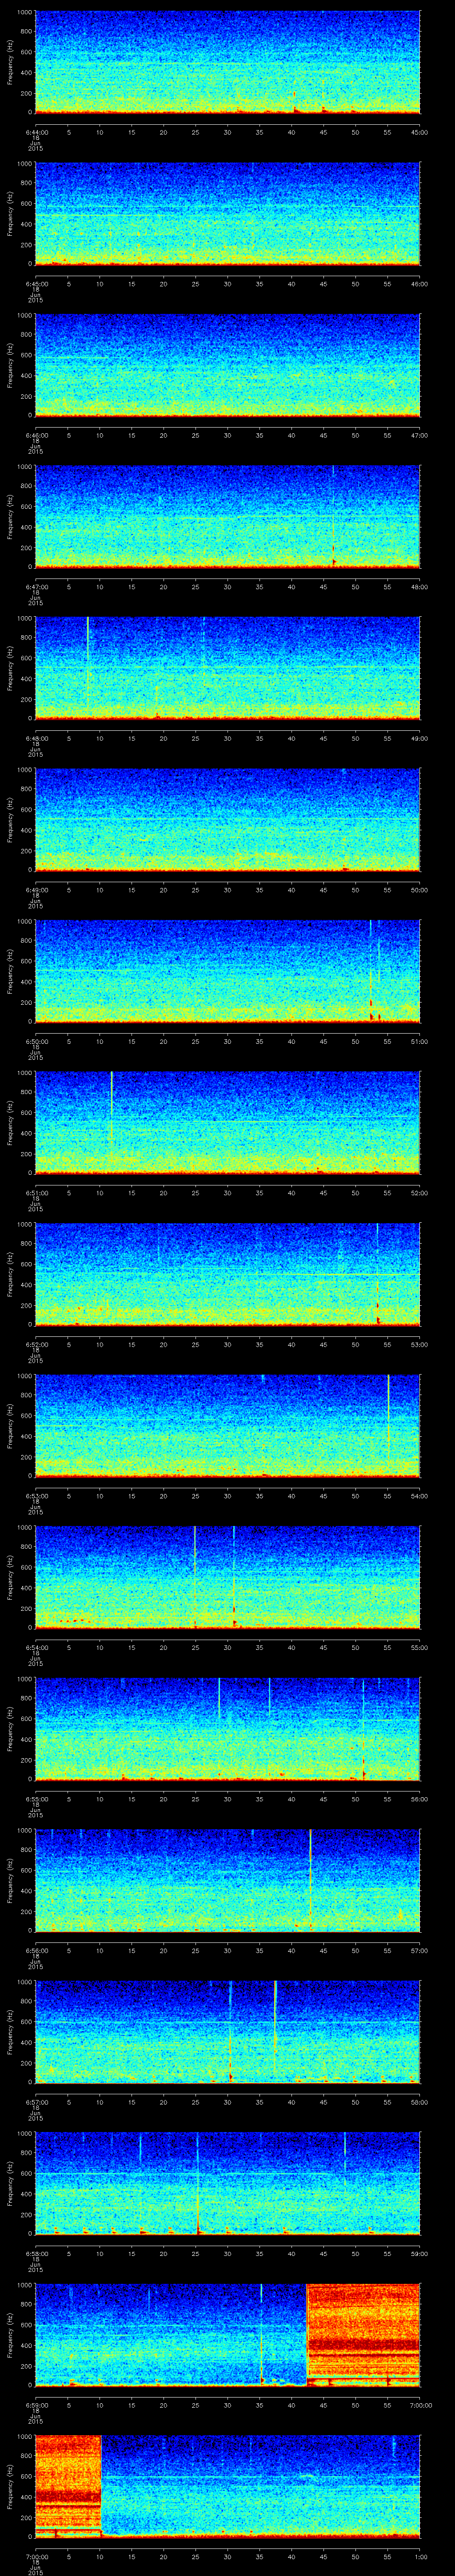The width and height of the screenshot is (455, 2576).
Task: Open the spectrogram panel starting at 6:52:00
Action: coord(227,1275)
